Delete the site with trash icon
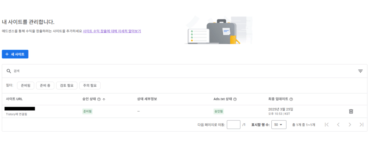 tap(351, 111)
